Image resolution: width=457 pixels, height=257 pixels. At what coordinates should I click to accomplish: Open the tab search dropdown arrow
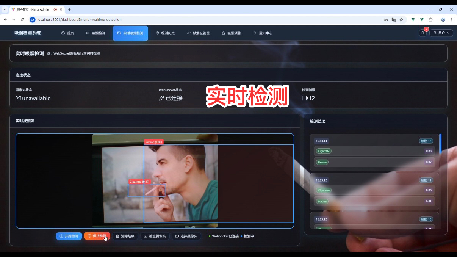click(x=5, y=9)
